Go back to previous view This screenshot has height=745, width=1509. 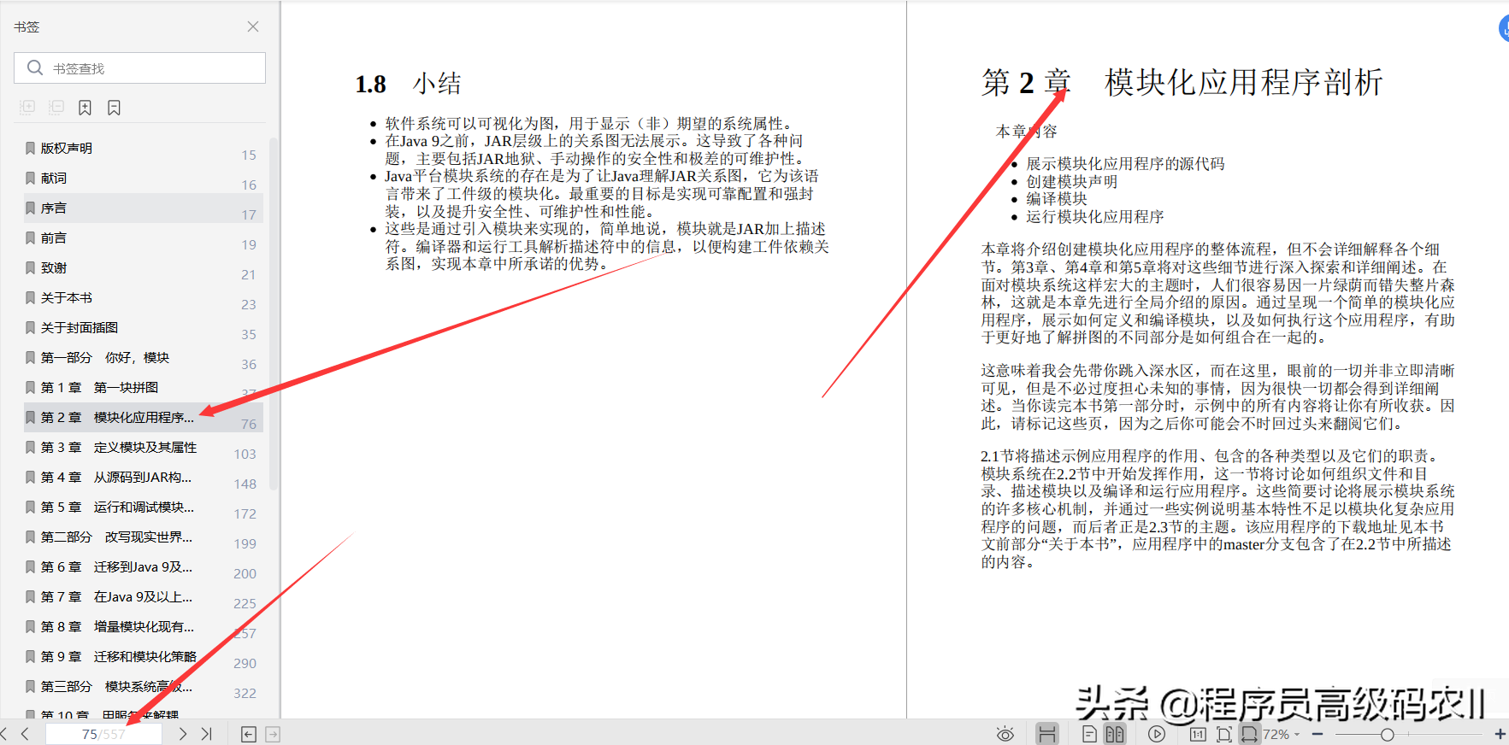[249, 734]
